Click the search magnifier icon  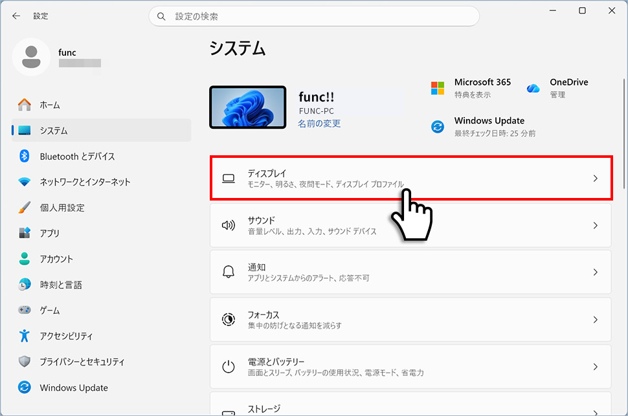click(x=161, y=16)
